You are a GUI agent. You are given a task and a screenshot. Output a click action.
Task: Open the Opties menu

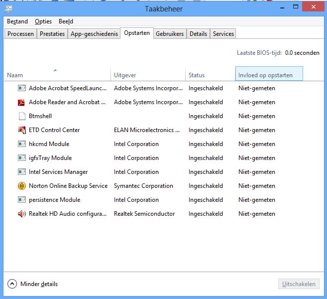coord(43,21)
